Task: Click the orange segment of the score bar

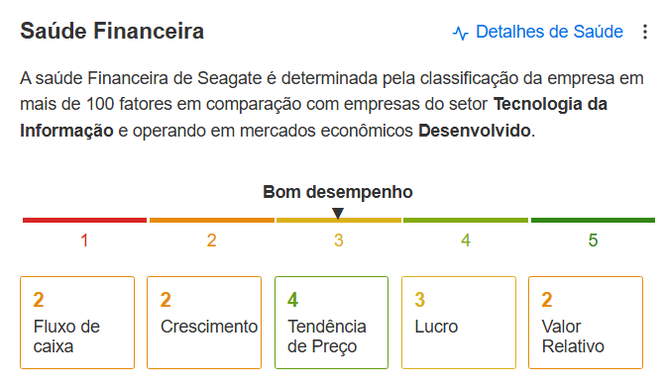Action: click(x=212, y=220)
